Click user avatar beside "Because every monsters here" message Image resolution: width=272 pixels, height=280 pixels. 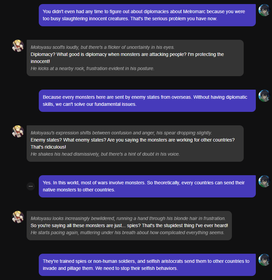[x=264, y=96]
